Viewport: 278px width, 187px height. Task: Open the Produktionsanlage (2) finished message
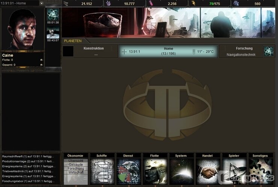pos(28,161)
